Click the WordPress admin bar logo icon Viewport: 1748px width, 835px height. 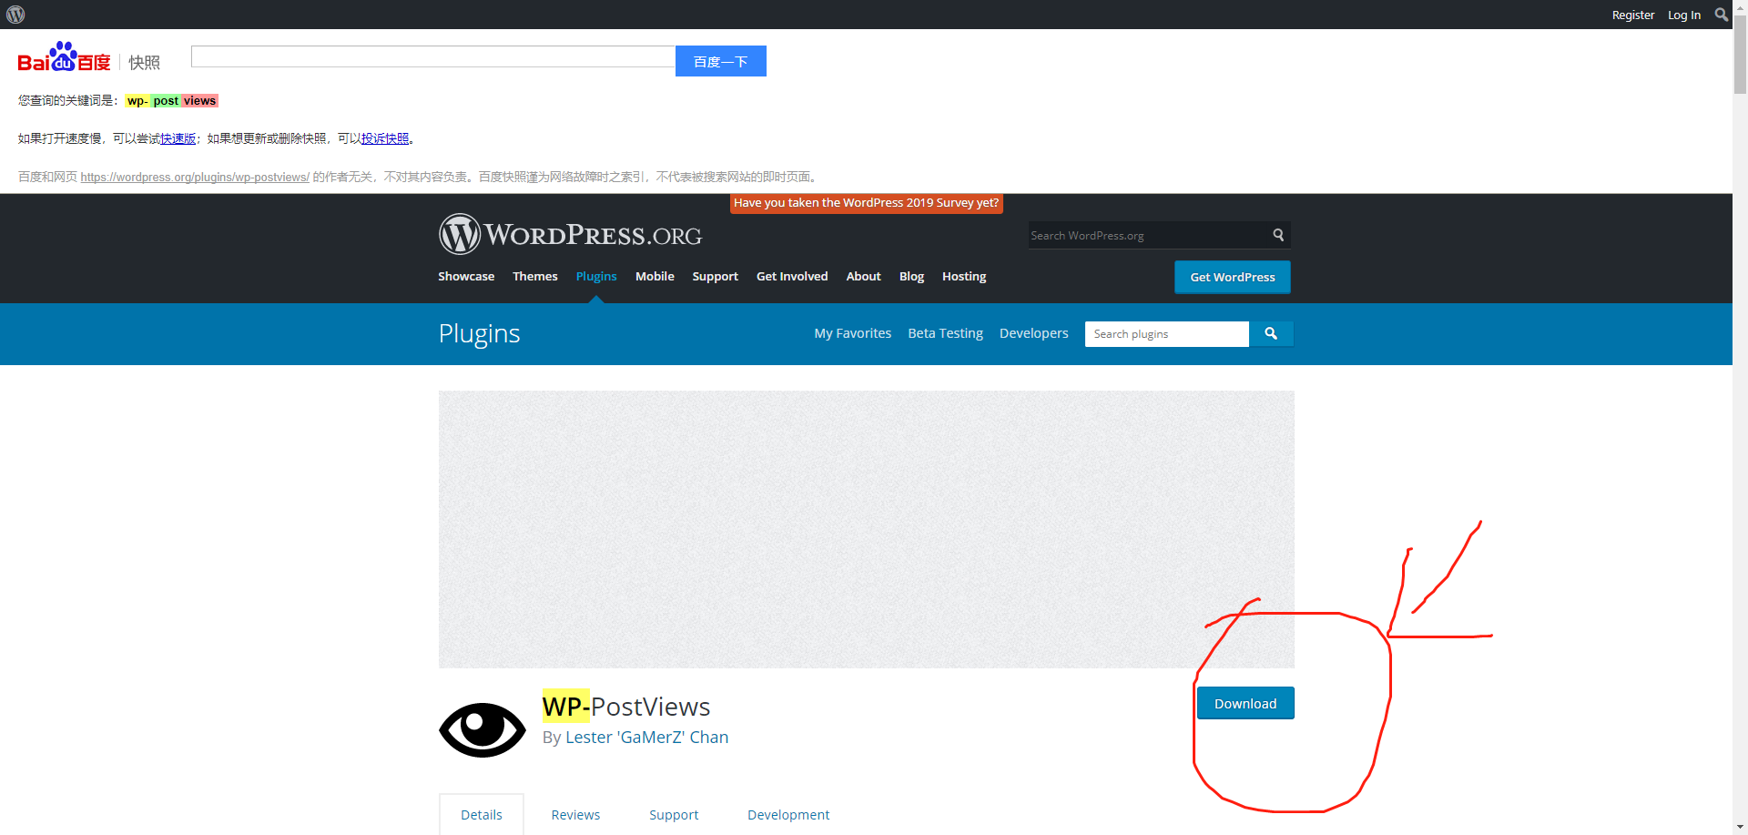(x=15, y=15)
